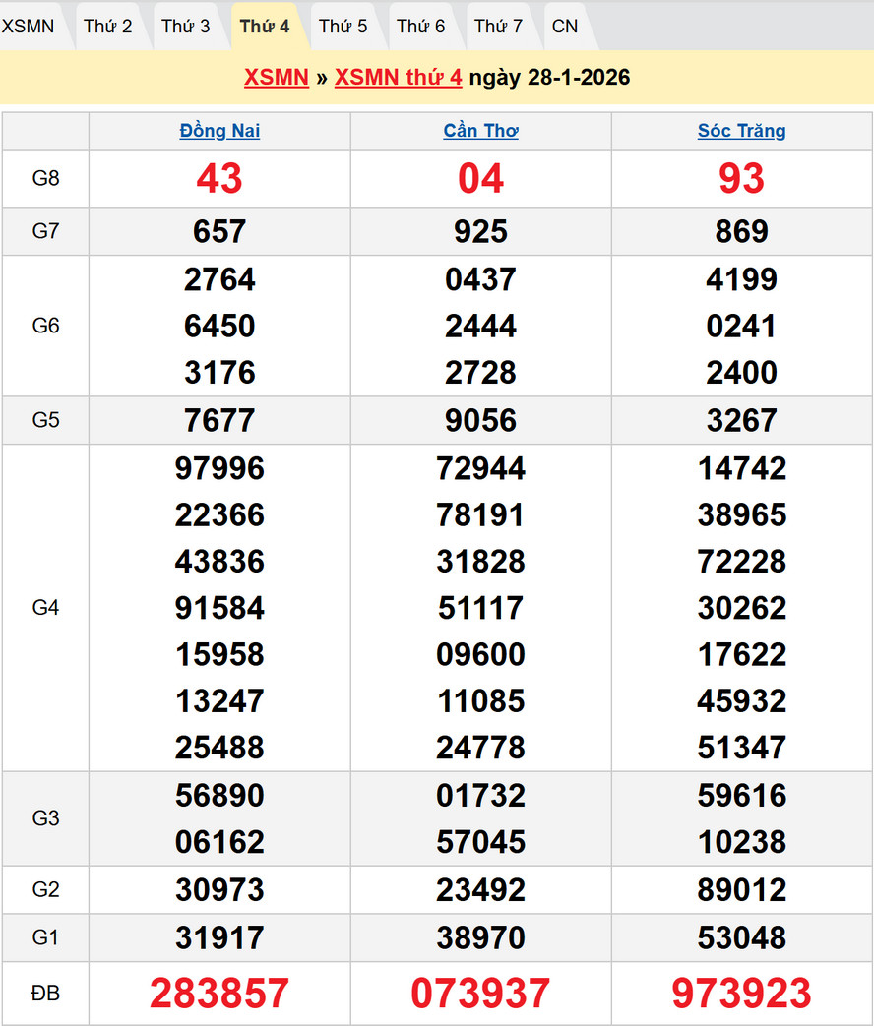Click Cần Thơ special prize 073937
Screen dimensions: 874x1026
[480, 994]
